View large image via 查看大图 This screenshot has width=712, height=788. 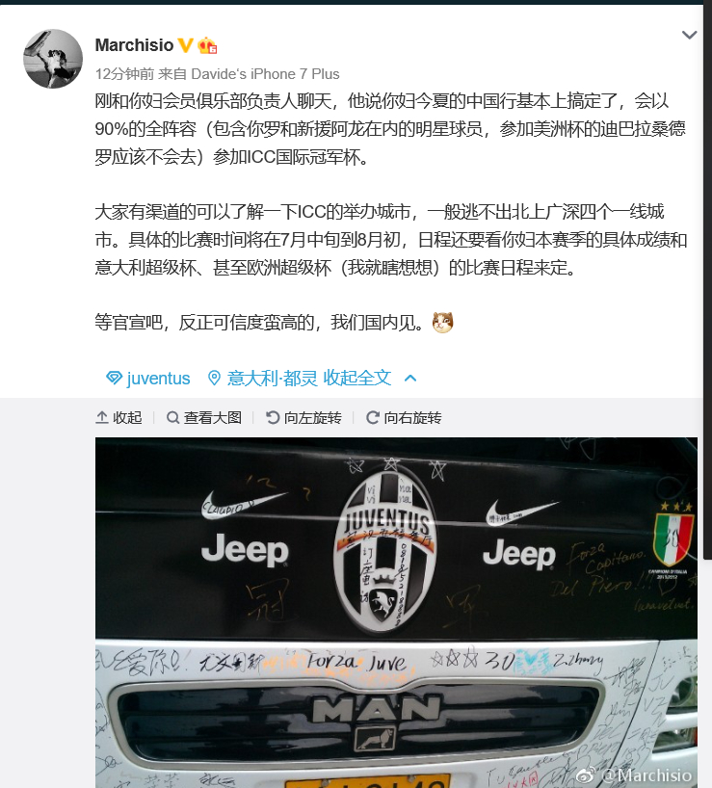tap(204, 418)
